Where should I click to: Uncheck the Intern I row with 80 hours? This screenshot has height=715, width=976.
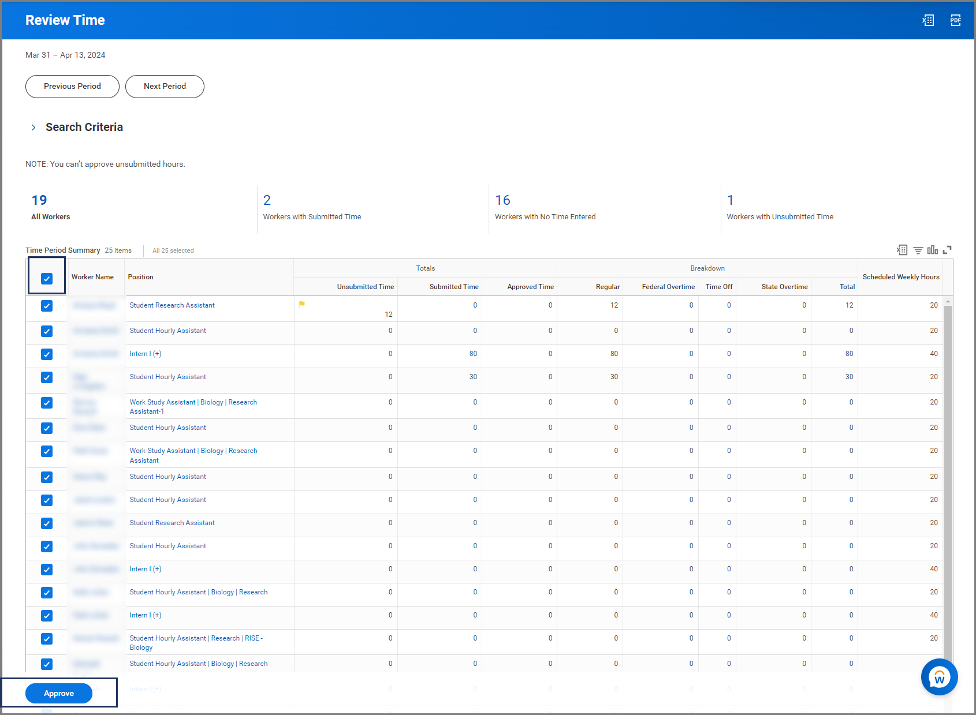47,354
